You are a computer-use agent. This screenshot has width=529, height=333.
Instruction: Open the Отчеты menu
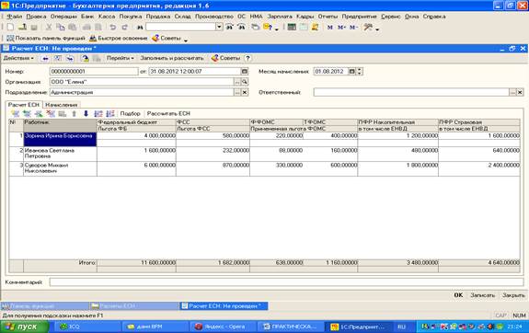tap(328, 17)
